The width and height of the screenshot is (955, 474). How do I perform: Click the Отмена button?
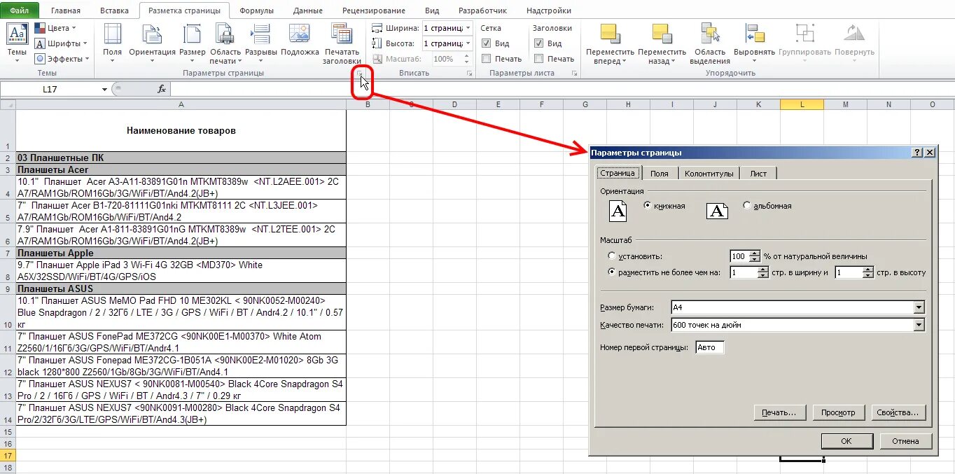coord(905,441)
